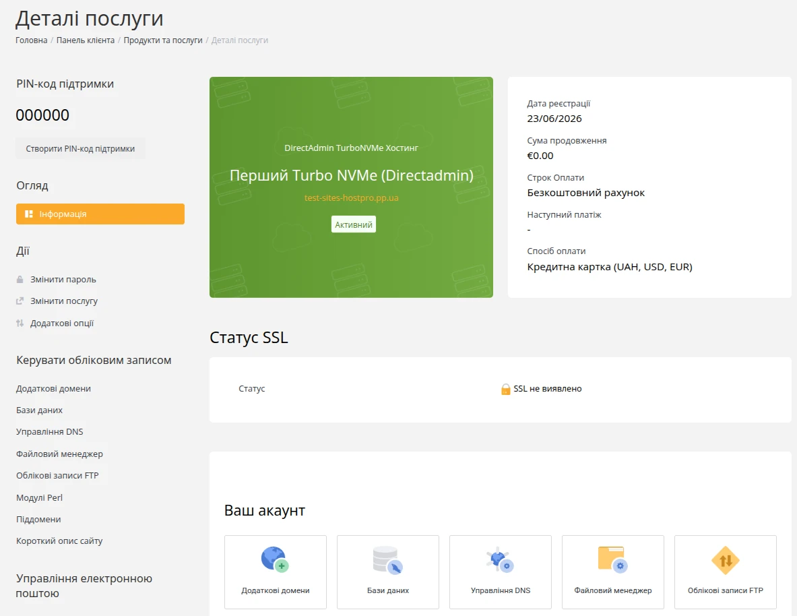Open sidebar Додаткові домени link
This screenshot has height=616, width=797.
point(53,389)
